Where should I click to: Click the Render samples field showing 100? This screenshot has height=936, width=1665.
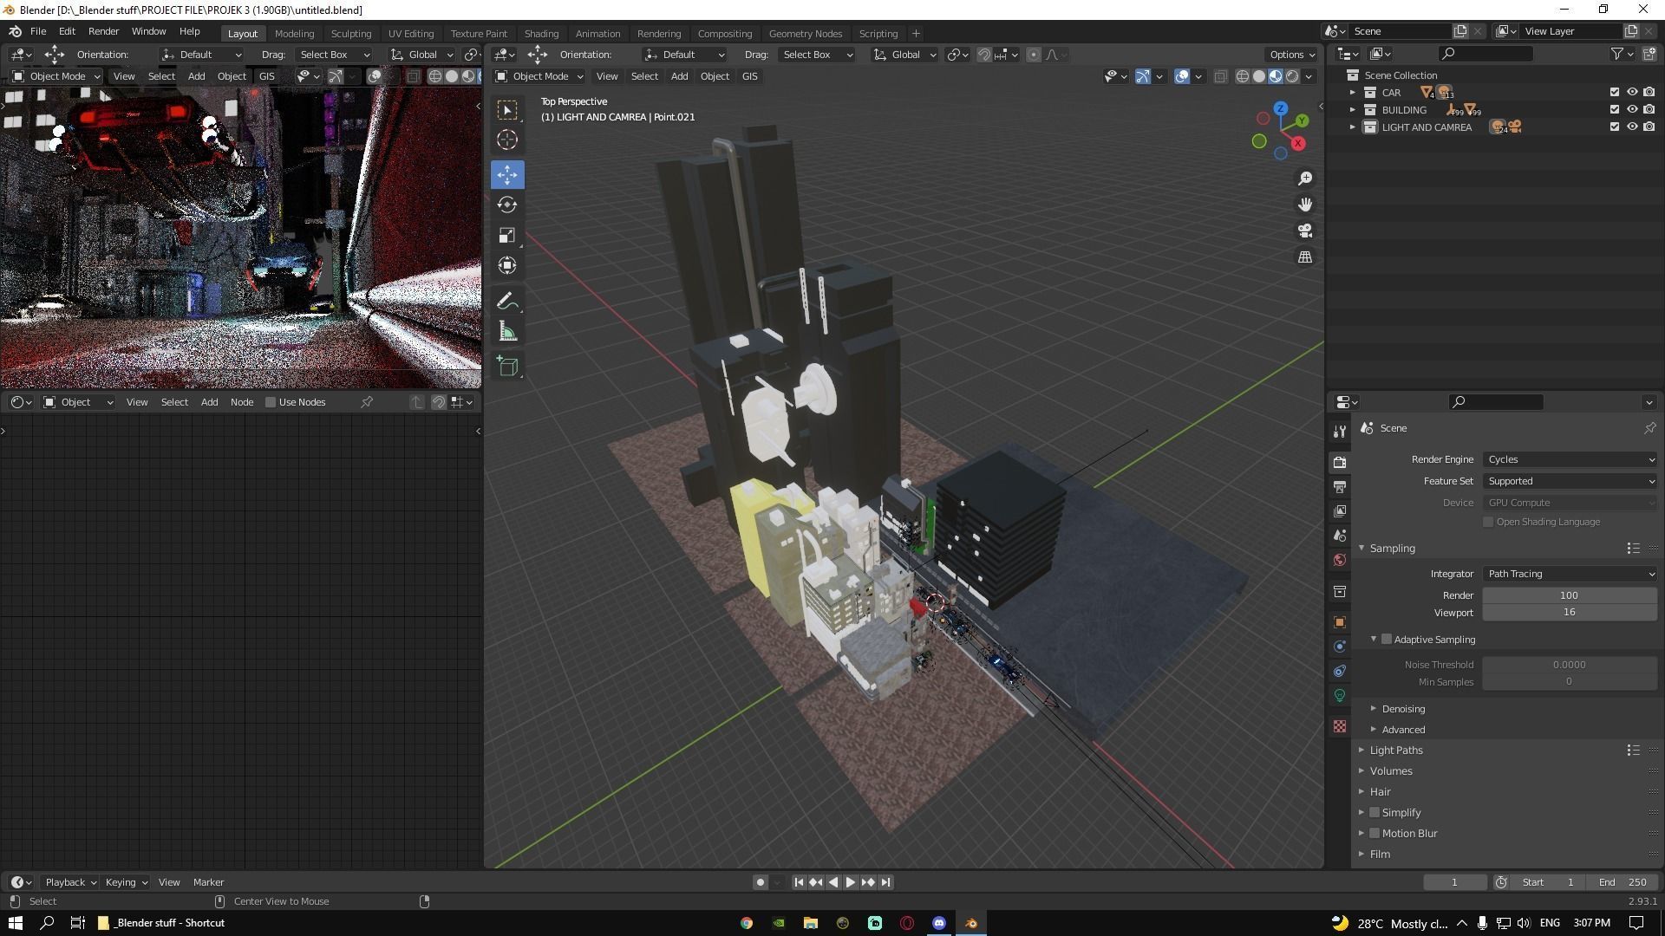[x=1569, y=595]
